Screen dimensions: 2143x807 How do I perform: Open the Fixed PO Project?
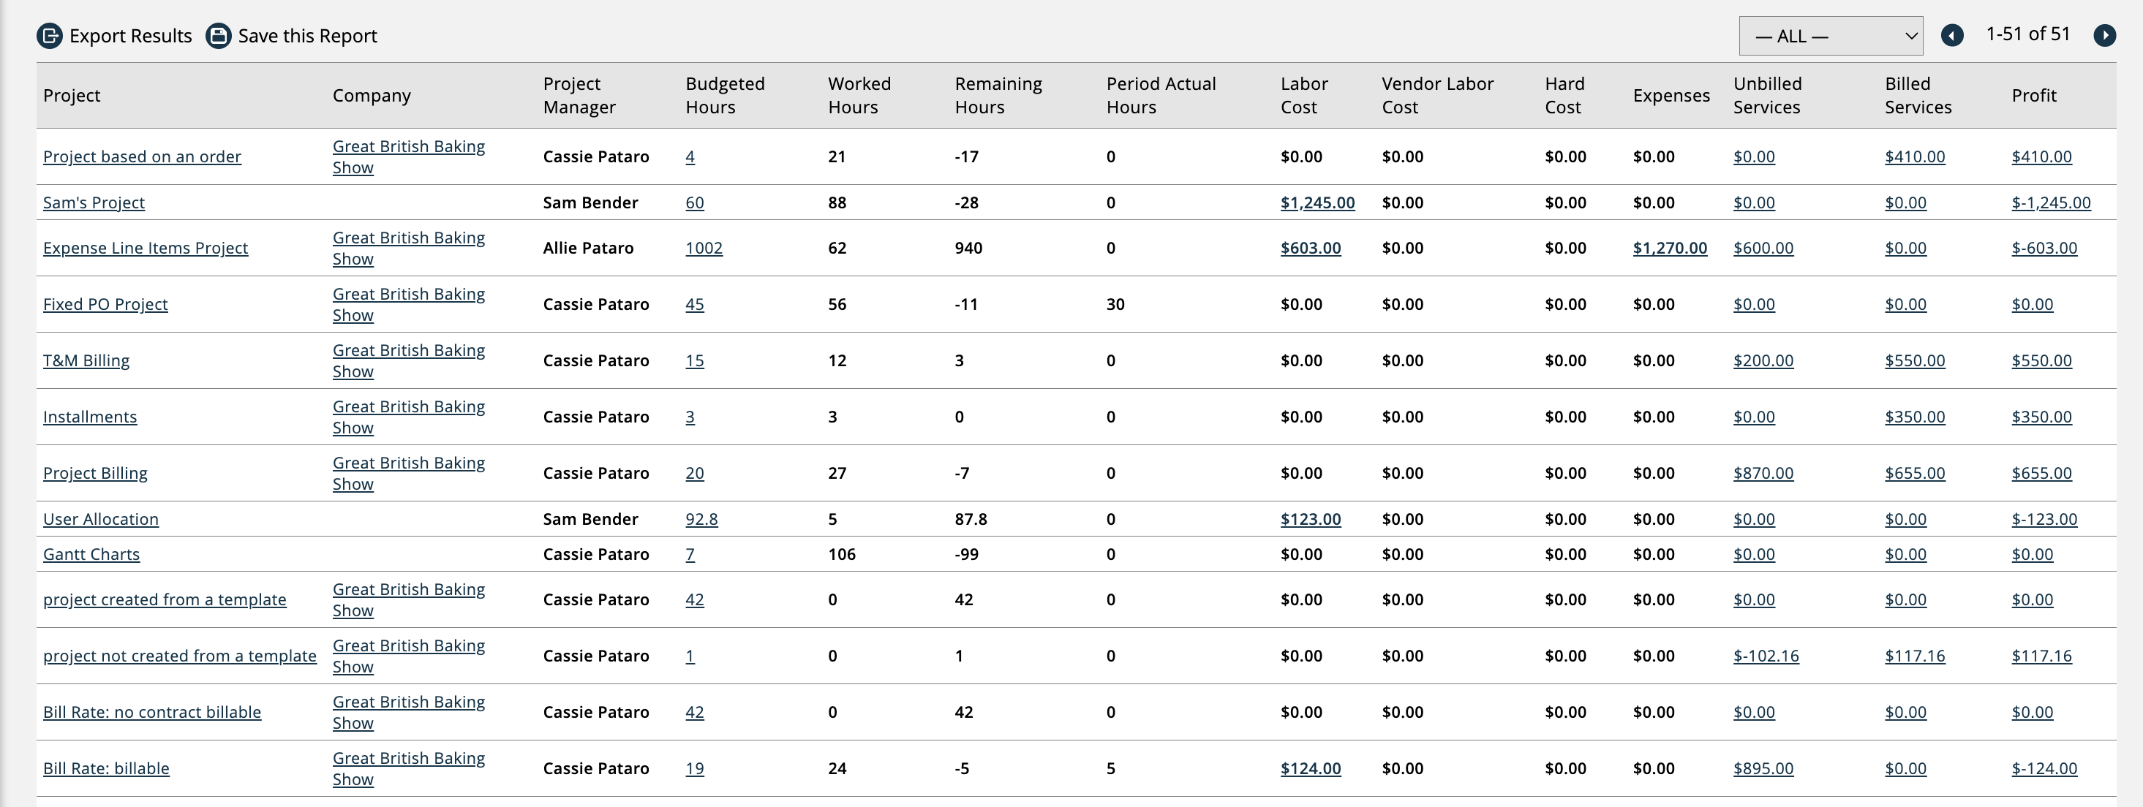(x=105, y=303)
